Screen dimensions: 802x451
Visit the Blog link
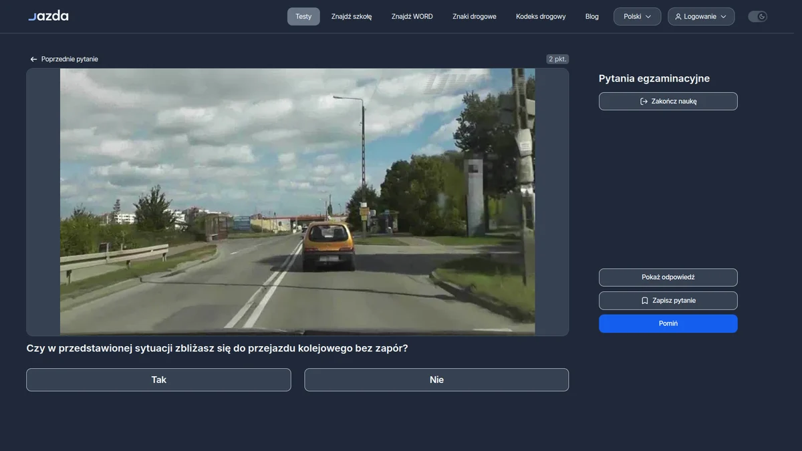pos(592,17)
